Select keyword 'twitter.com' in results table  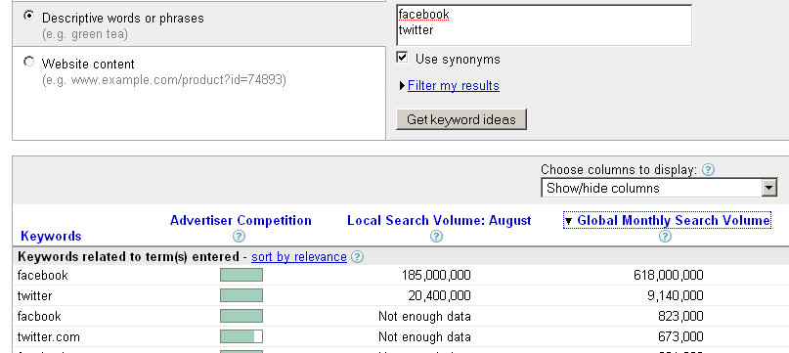point(48,337)
